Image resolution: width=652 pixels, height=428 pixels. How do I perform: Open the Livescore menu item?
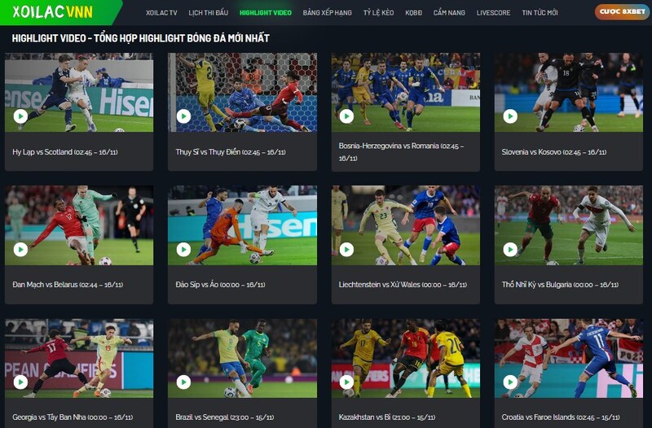point(493,13)
